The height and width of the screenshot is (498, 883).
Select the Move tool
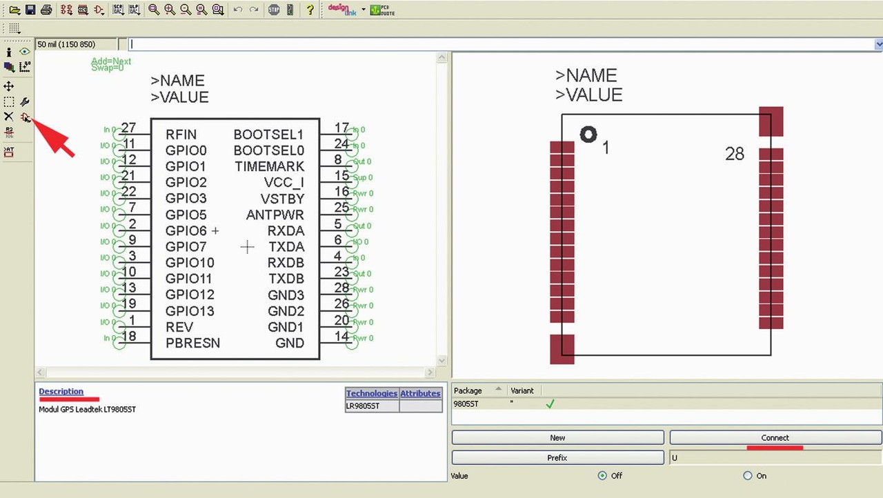(8, 86)
